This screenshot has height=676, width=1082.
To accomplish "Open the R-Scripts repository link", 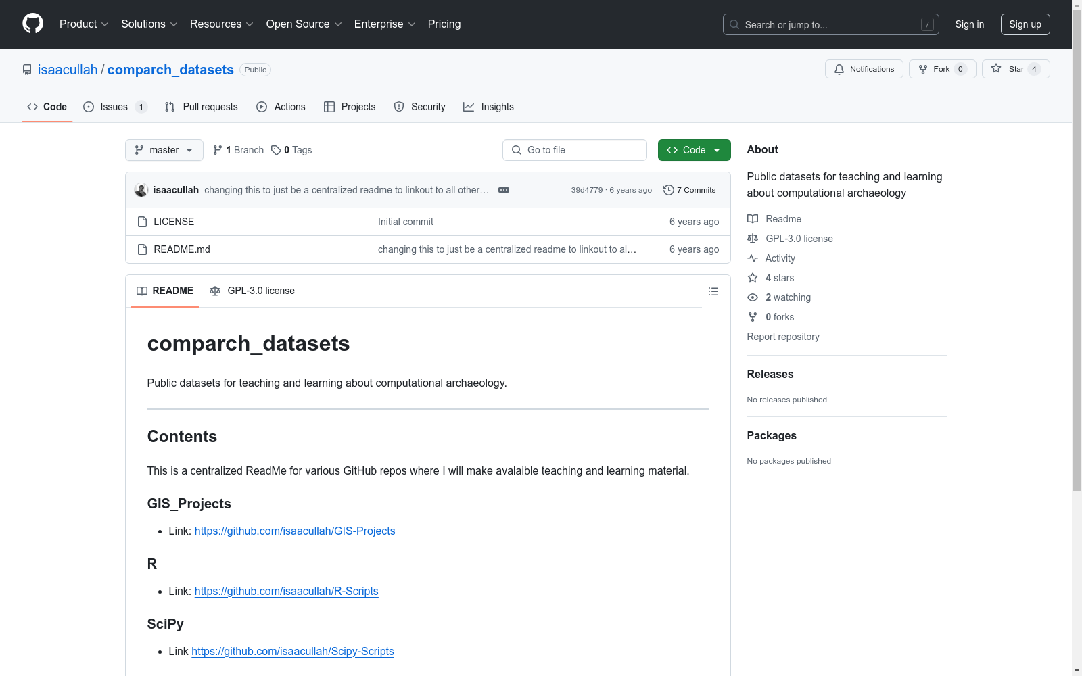I will point(287,591).
